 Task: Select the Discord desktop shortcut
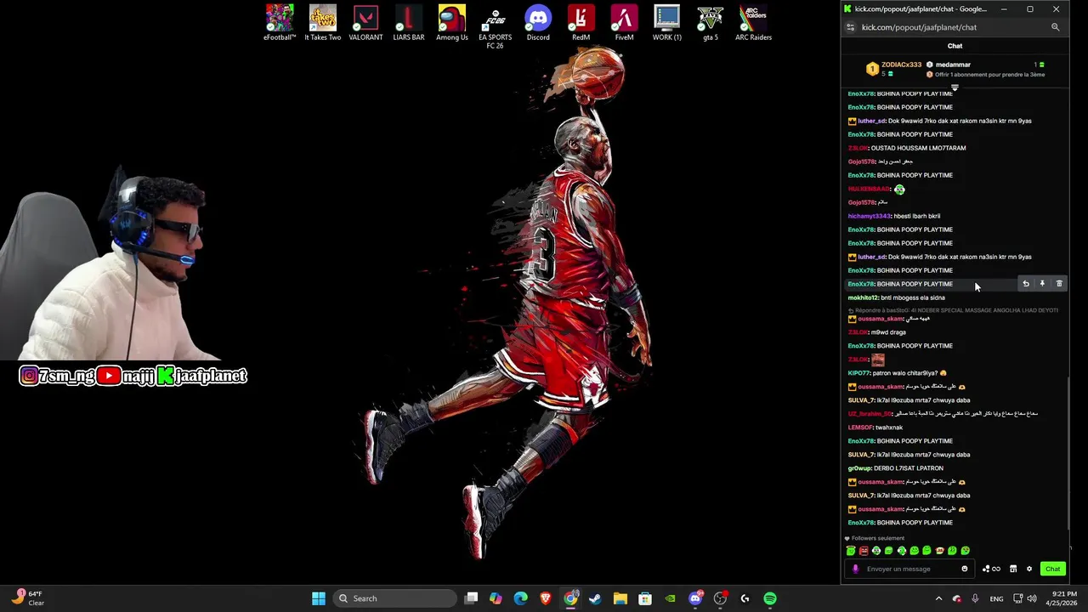[x=538, y=23]
